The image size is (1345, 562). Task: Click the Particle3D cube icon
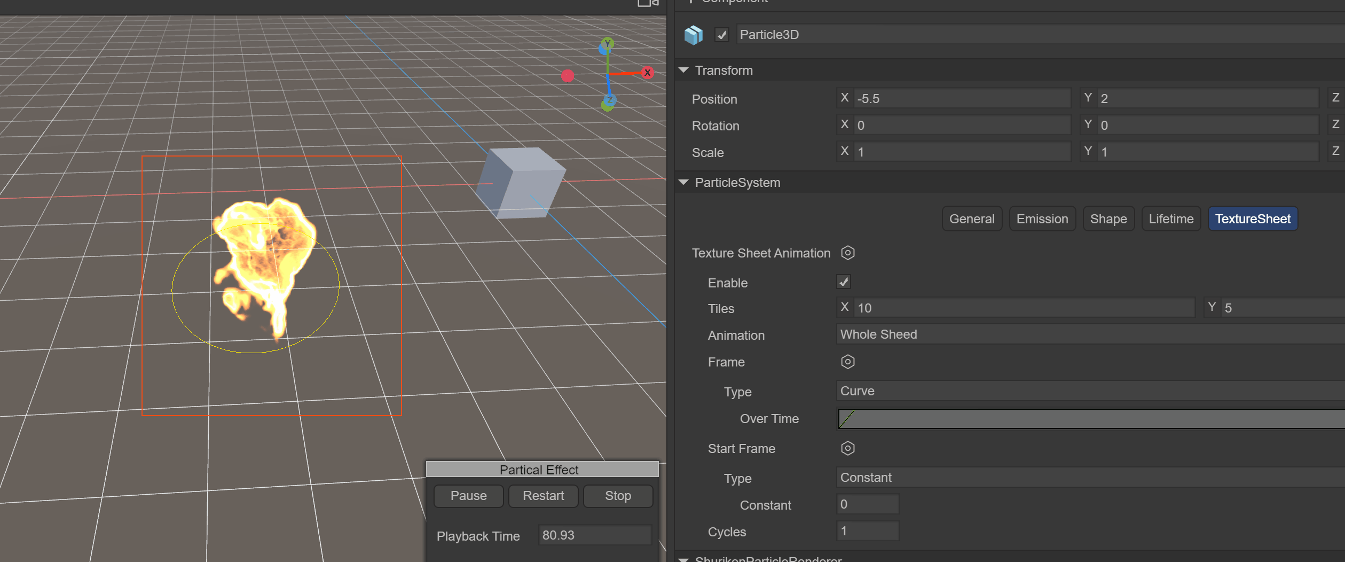(x=693, y=35)
